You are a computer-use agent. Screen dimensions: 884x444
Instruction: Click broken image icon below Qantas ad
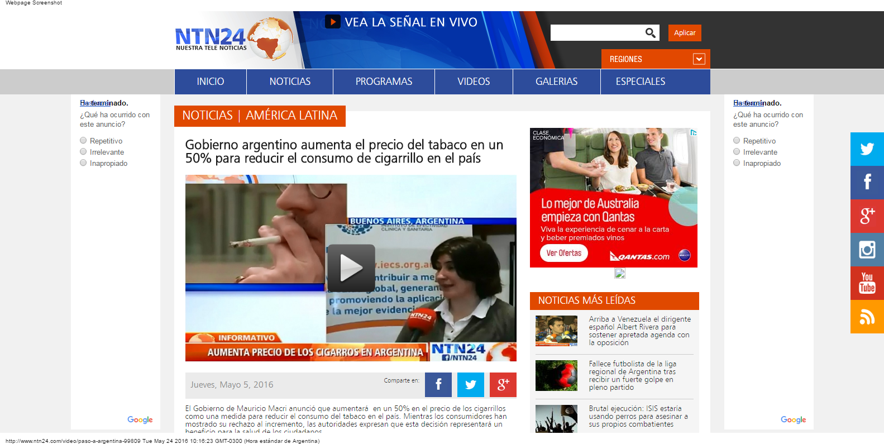tap(620, 273)
